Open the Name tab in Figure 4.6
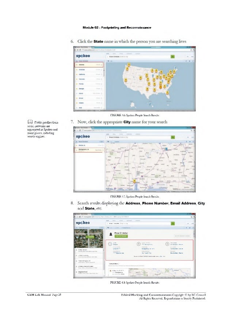 pyautogui.click(x=108, y=53)
